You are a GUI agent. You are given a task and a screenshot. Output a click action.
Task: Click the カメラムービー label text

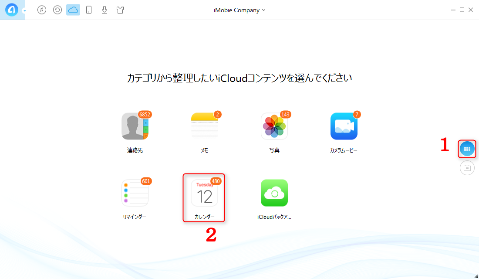tap(344, 150)
